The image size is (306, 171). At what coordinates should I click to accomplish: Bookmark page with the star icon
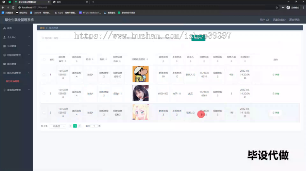(276, 7)
